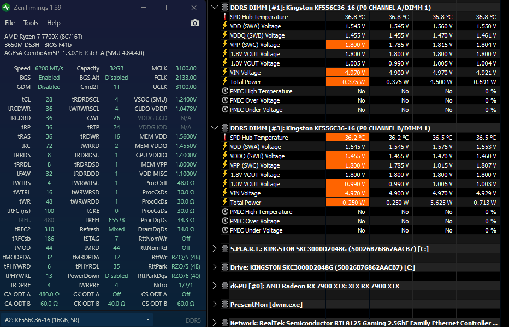Open the Tools menu
Viewport: 509px width, 327px height.
click(x=31, y=23)
